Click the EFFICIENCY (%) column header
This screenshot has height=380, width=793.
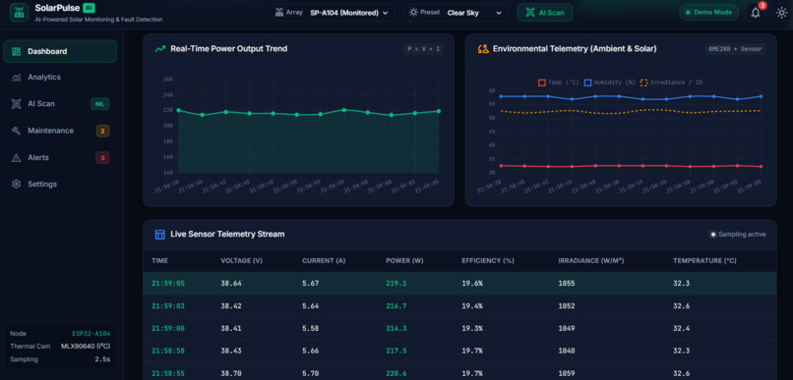click(x=488, y=261)
